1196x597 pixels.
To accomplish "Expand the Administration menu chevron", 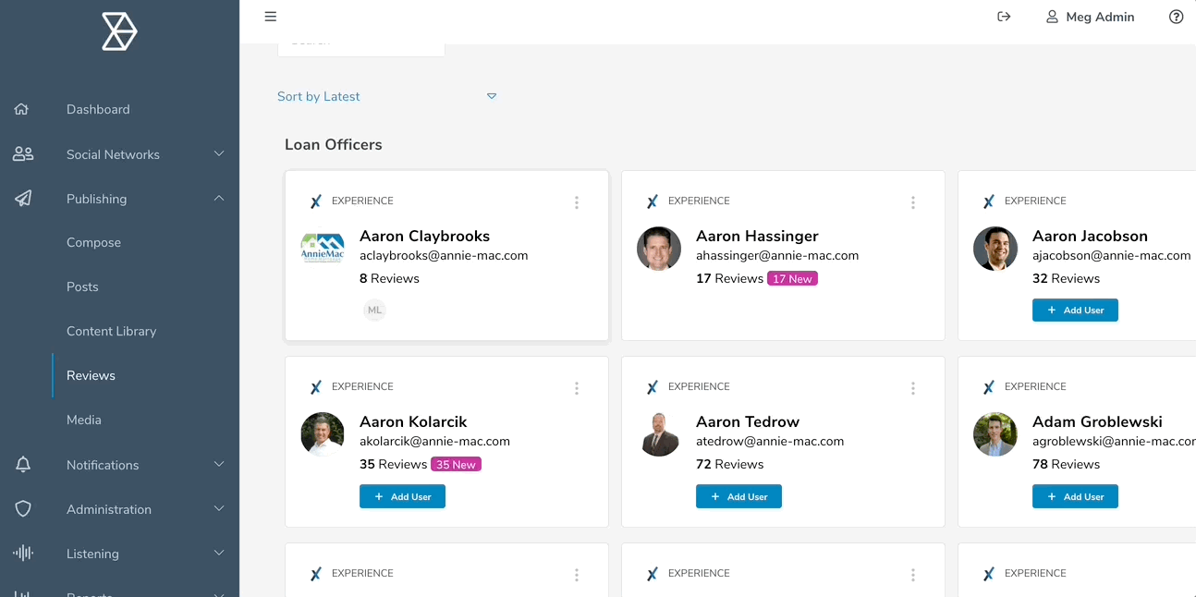I will tap(219, 509).
